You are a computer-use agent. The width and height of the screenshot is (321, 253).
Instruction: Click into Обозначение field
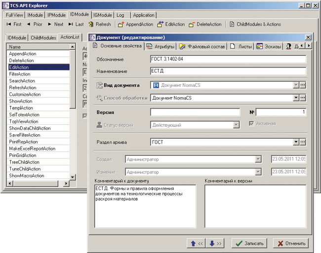[228, 59]
